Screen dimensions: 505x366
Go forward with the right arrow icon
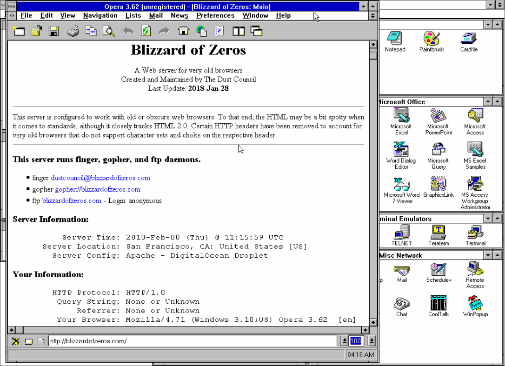point(164,31)
